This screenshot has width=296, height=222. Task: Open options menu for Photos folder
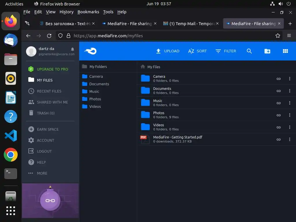pos(290,115)
